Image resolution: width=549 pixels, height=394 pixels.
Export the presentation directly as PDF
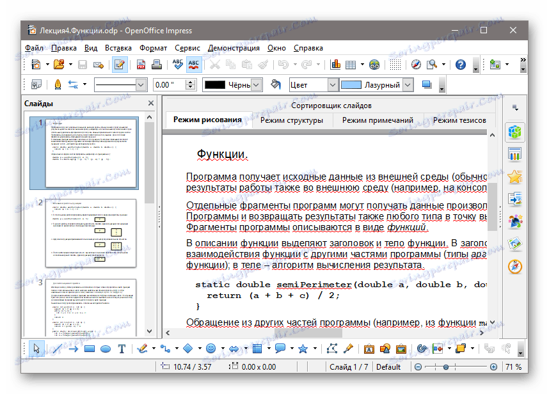(139, 65)
